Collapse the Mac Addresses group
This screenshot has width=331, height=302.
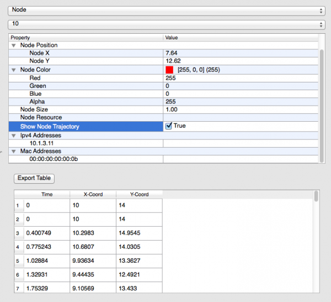13,151
